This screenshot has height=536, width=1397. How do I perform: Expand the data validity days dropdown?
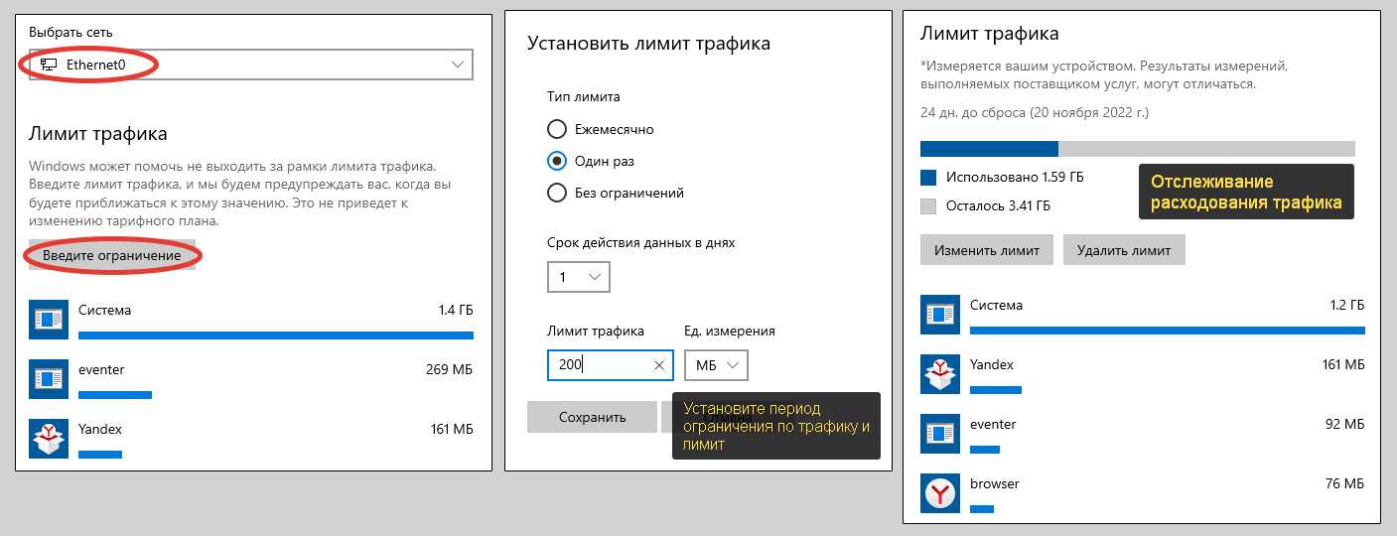(x=578, y=277)
